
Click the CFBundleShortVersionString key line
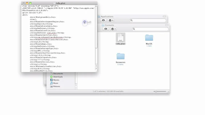coord(48,53)
